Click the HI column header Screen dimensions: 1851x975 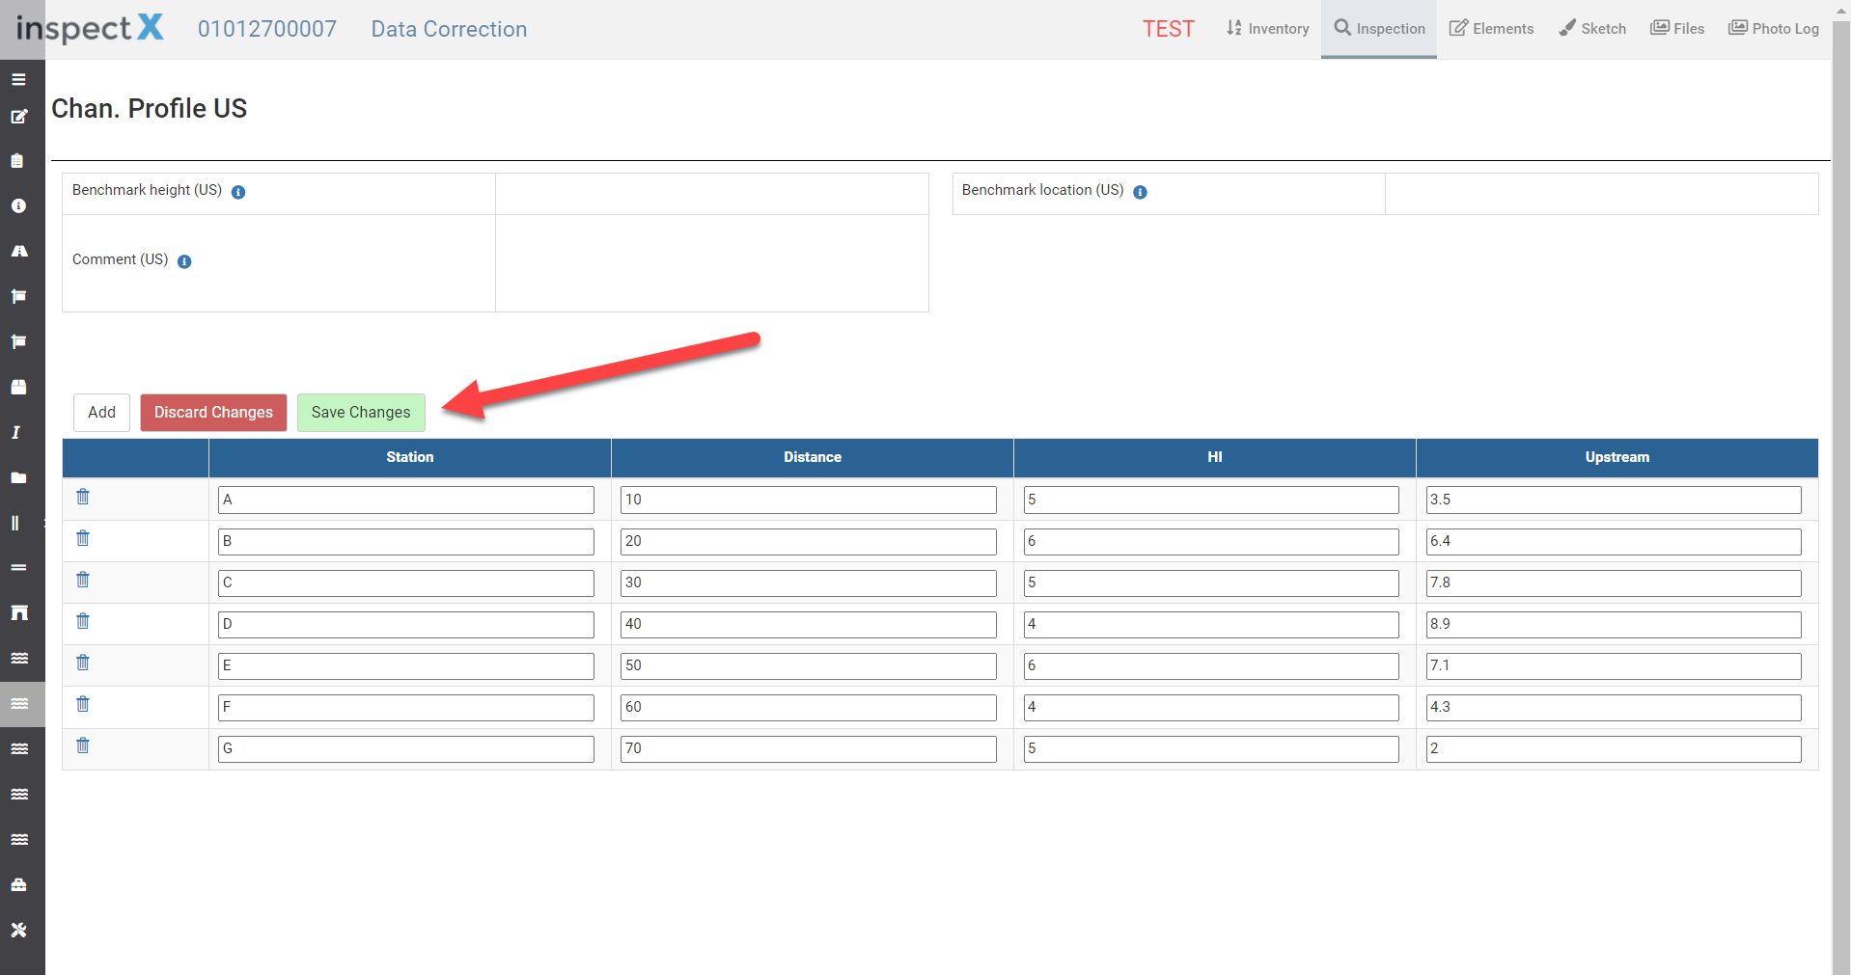coord(1215,458)
